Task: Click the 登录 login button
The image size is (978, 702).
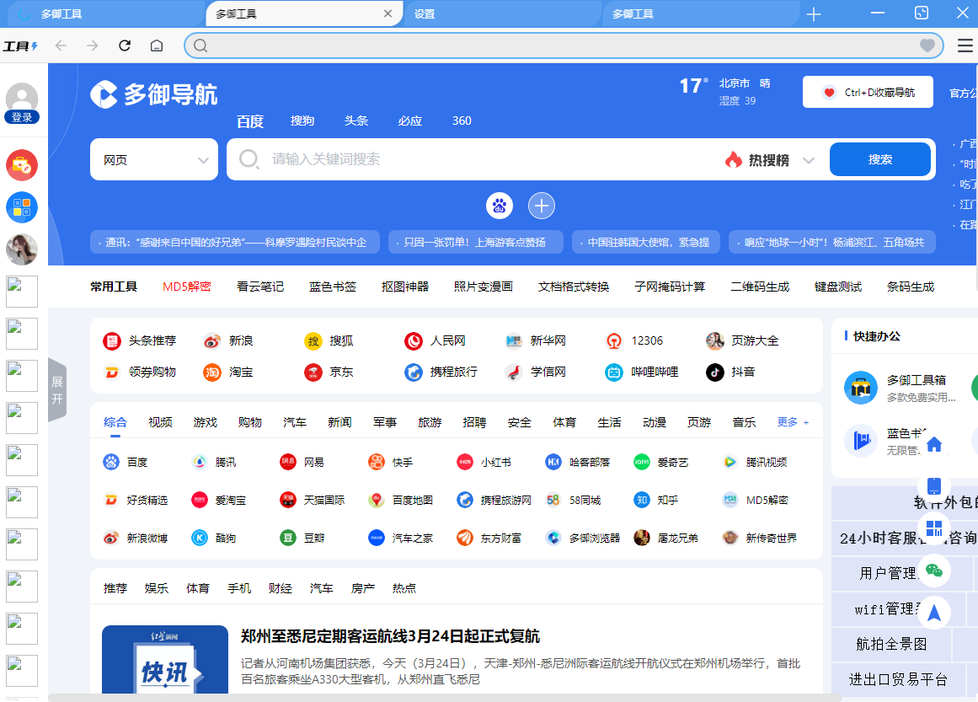Action: point(23,116)
